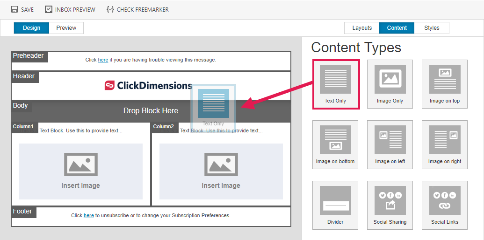
Task: Select the Social Links content type
Action: pyautogui.click(x=445, y=205)
